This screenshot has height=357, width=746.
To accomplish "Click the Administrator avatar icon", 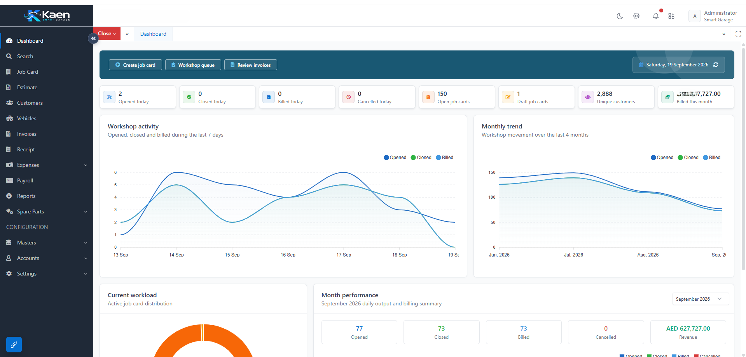I will (695, 16).
